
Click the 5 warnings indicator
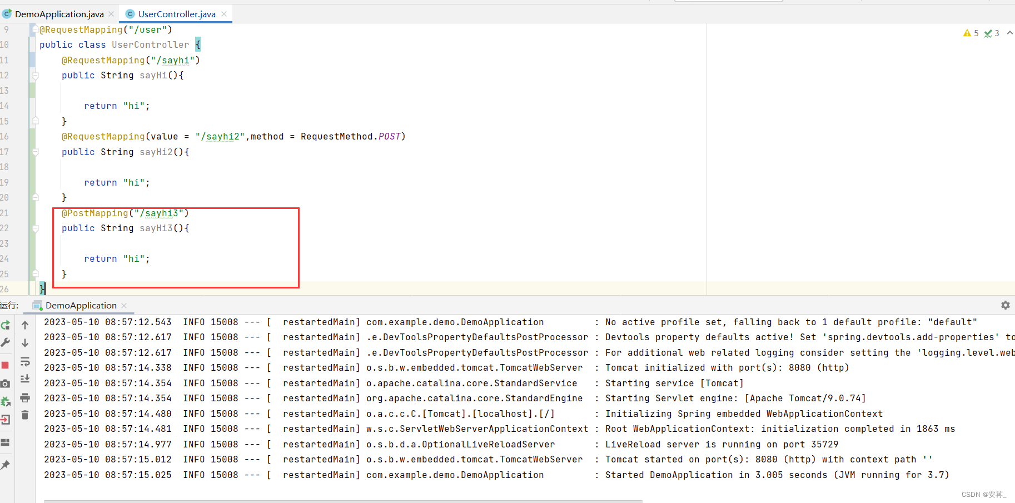(971, 33)
